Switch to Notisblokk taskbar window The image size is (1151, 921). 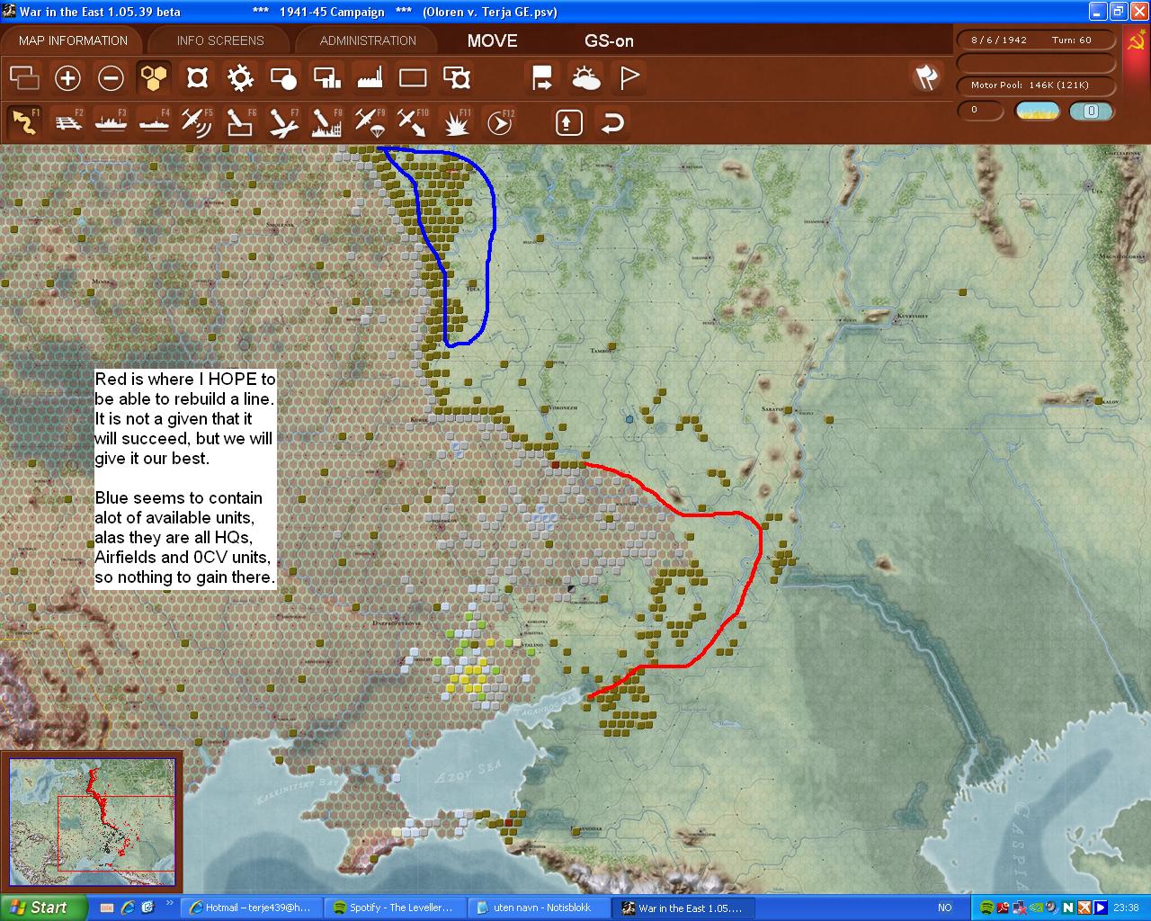tap(540, 908)
